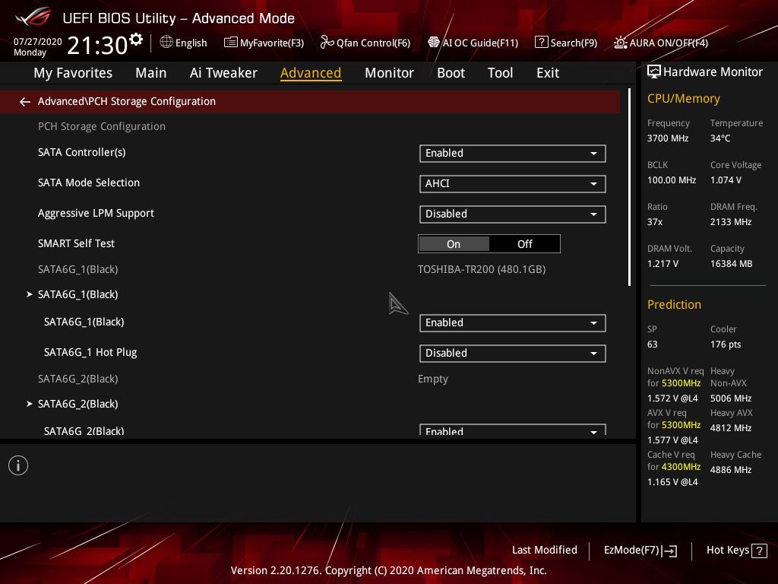
Task: Select SMART Self Test label
Action: (x=76, y=243)
